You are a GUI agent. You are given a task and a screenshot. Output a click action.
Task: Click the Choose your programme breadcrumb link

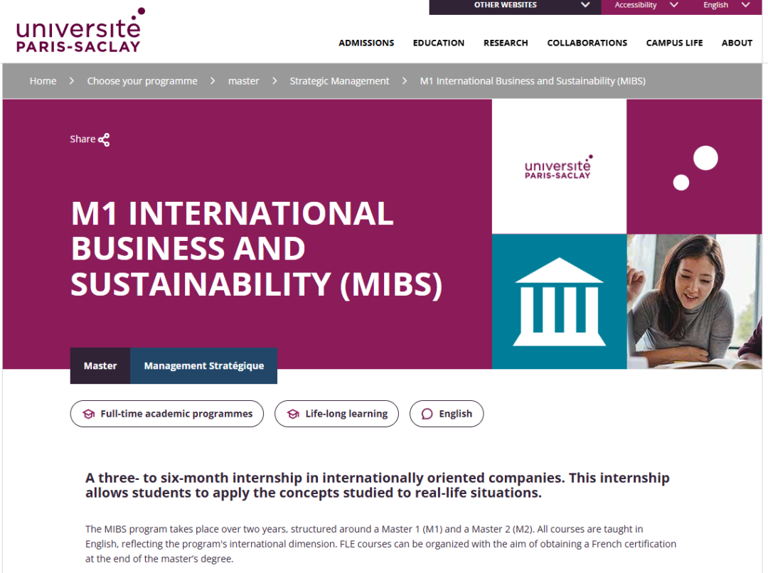[x=142, y=80]
